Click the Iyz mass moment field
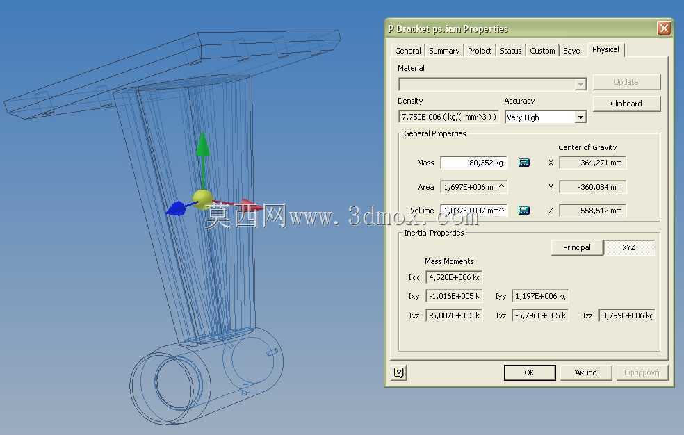Image resolution: width=684 pixels, height=435 pixels. coord(540,315)
